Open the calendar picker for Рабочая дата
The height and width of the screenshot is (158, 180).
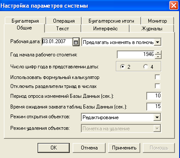click(76, 42)
